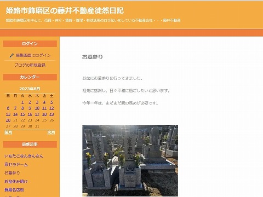Click the blog title 姫路市飾磨区の藤井不動産徒然日記

(65, 10)
